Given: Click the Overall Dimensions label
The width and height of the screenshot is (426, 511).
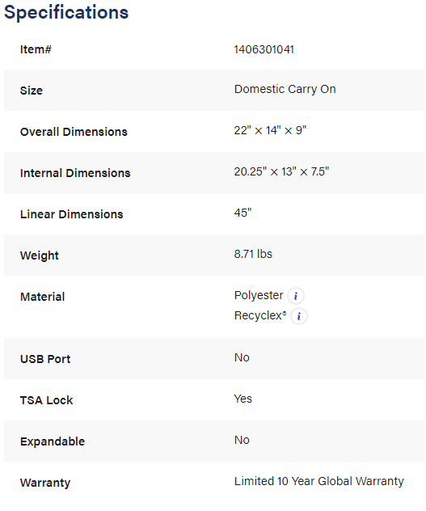Looking at the screenshot, I should click(74, 132).
